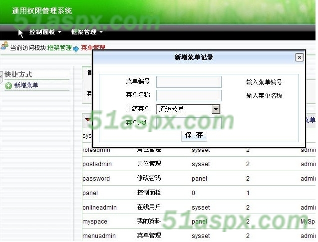The height and width of the screenshot is (242, 318).
Task: Click the 框架管理 breadcrumb link
Action: pos(59,48)
